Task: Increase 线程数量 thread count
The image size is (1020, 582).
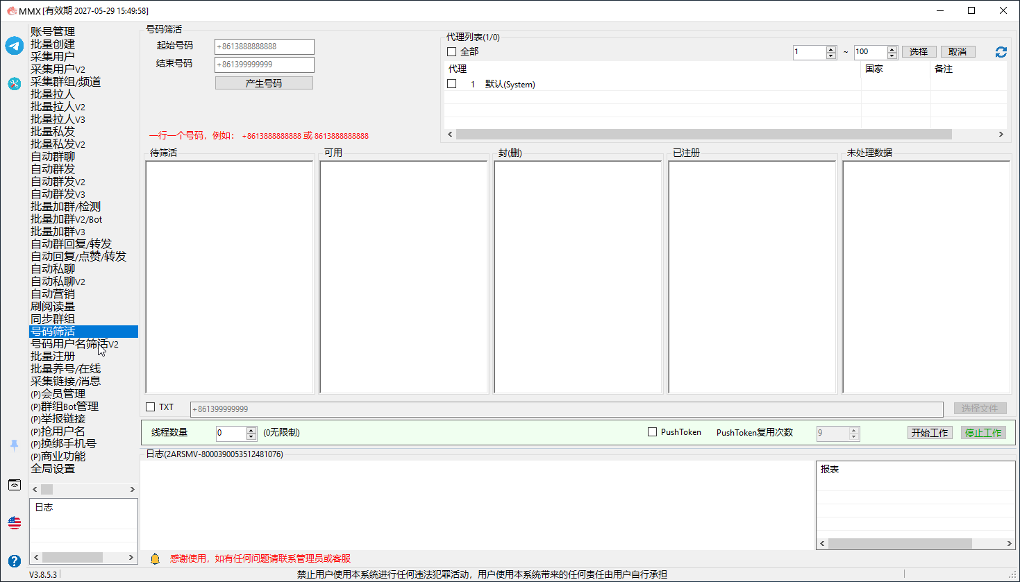Action: click(x=251, y=430)
